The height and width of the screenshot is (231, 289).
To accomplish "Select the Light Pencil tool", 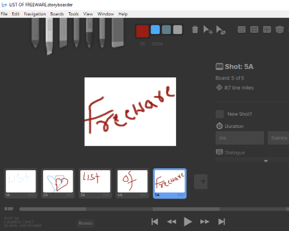I will pyautogui.click(x=35, y=33).
